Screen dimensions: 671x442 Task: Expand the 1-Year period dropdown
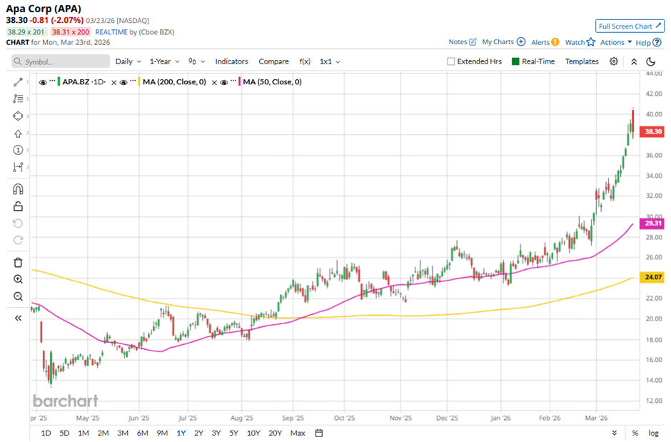coord(163,61)
